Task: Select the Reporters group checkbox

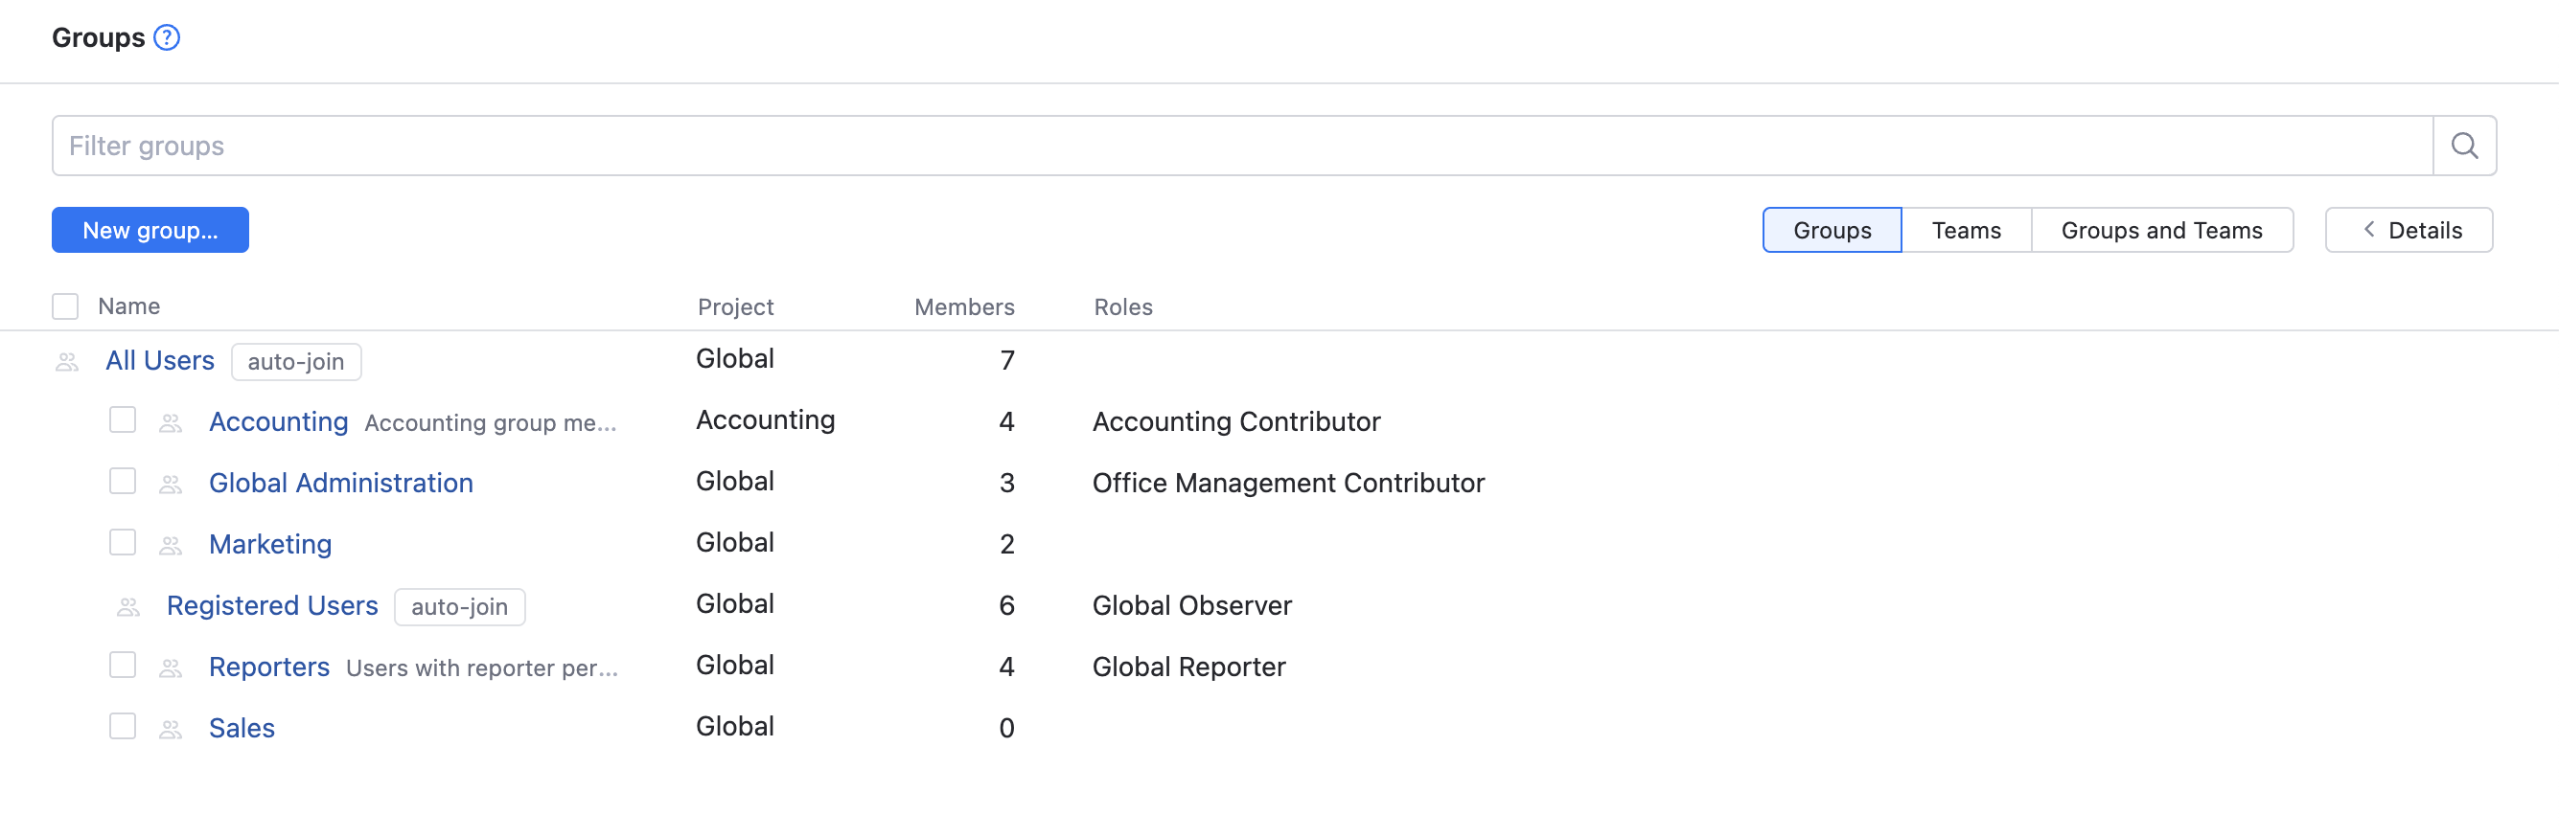Action: [122, 666]
